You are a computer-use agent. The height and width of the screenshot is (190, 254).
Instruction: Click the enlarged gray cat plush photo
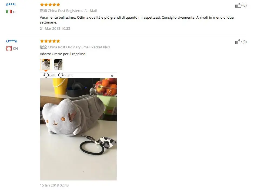(78, 129)
